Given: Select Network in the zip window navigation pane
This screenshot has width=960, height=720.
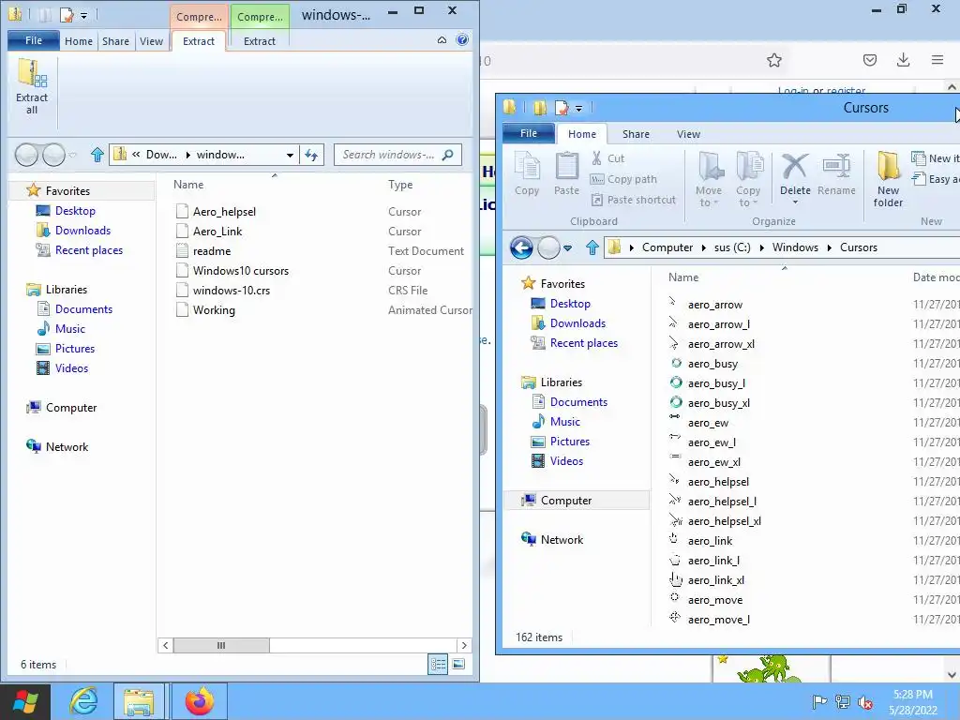Looking at the screenshot, I should tap(67, 447).
